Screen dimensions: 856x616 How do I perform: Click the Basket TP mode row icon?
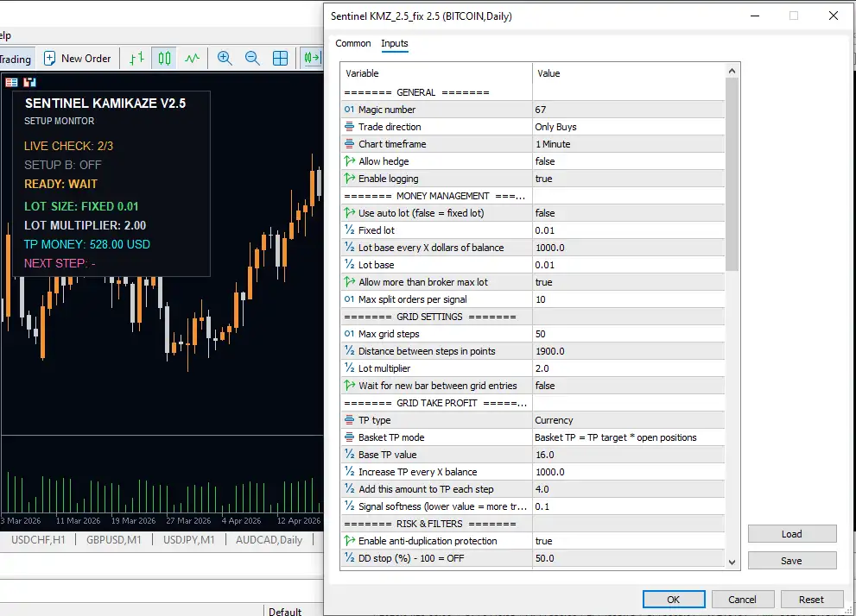pyautogui.click(x=349, y=437)
